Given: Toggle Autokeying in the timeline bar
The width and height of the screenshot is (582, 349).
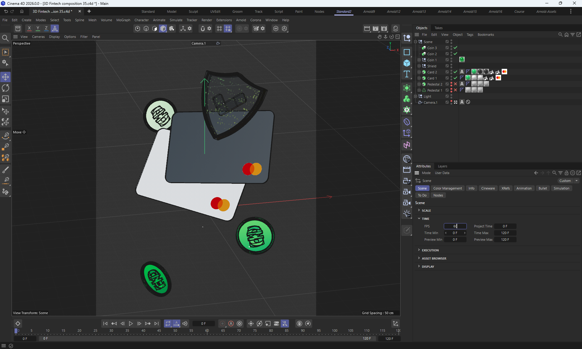Looking at the screenshot, I should [x=231, y=324].
